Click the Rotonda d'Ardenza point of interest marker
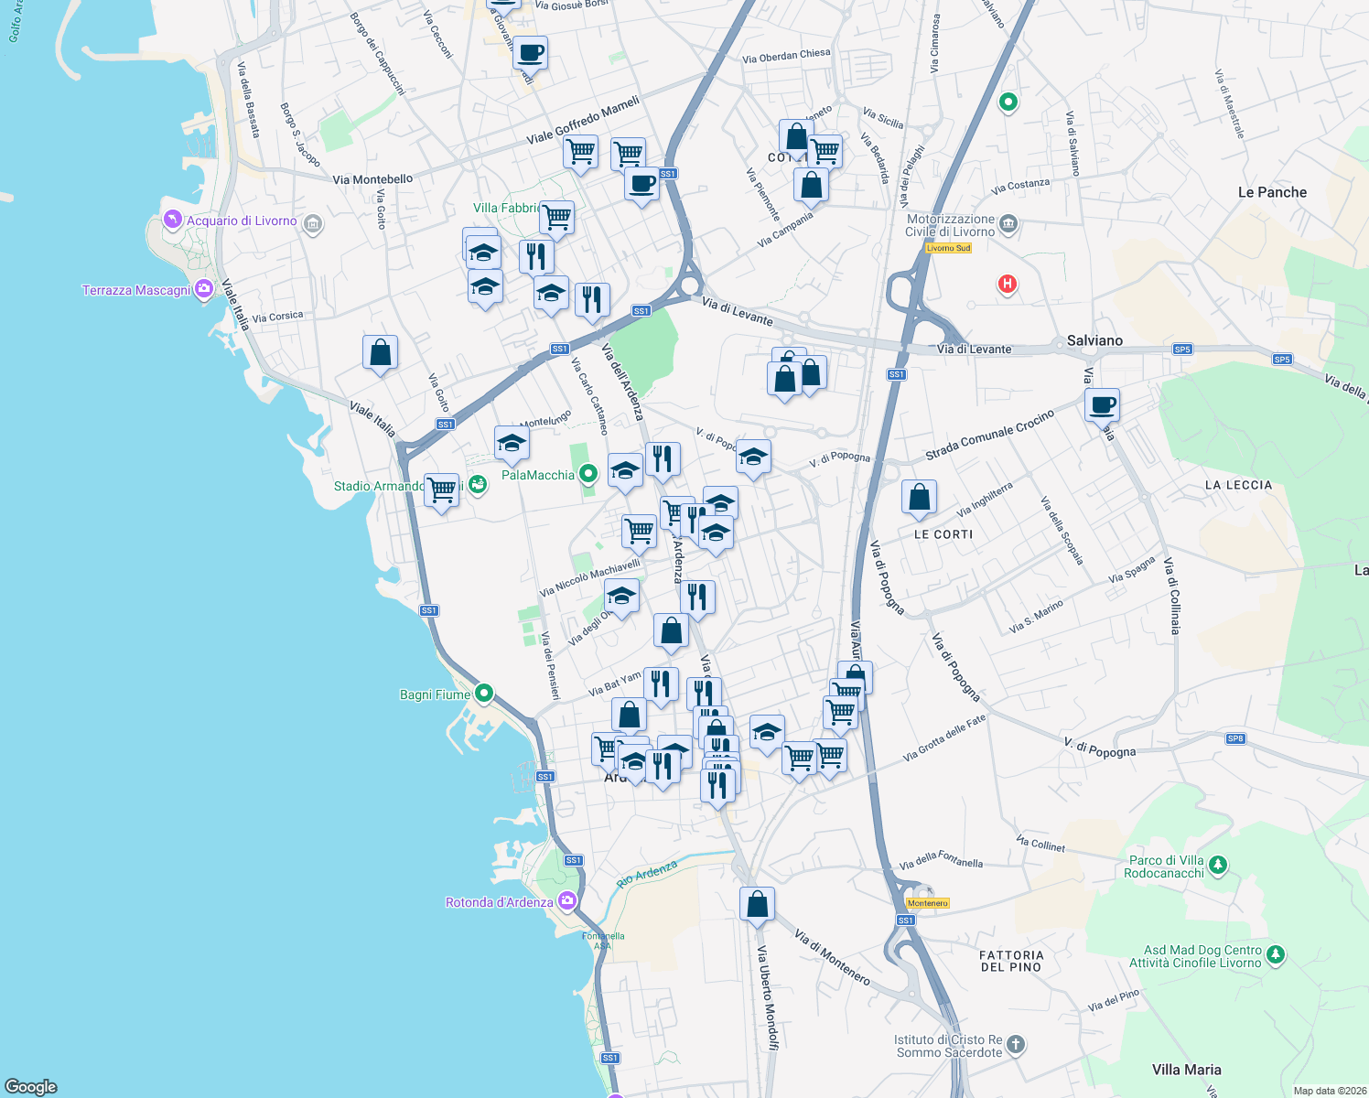The image size is (1369, 1098). (566, 900)
